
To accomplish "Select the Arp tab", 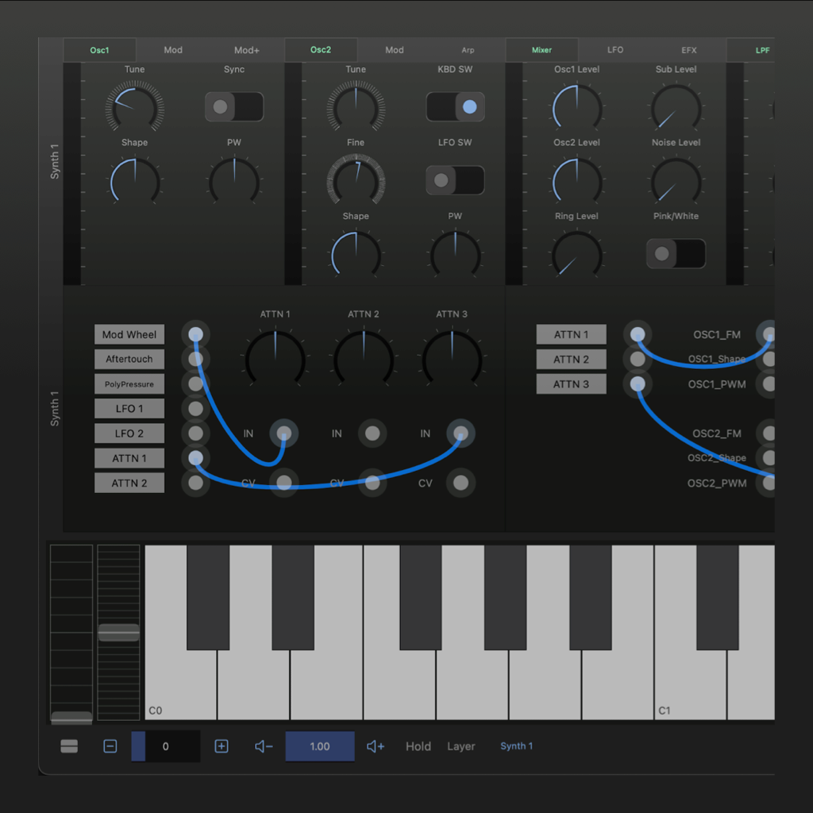I will [x=468, y=49].
